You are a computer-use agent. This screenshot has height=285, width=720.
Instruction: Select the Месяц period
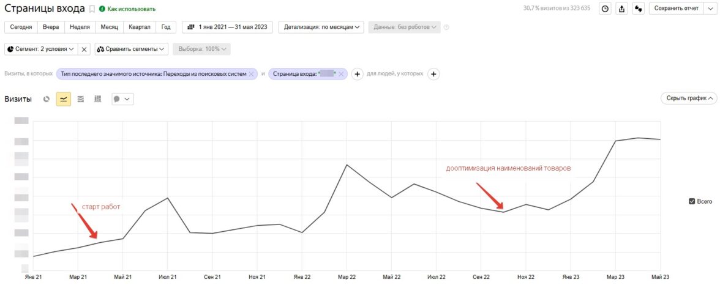[109, 27]
